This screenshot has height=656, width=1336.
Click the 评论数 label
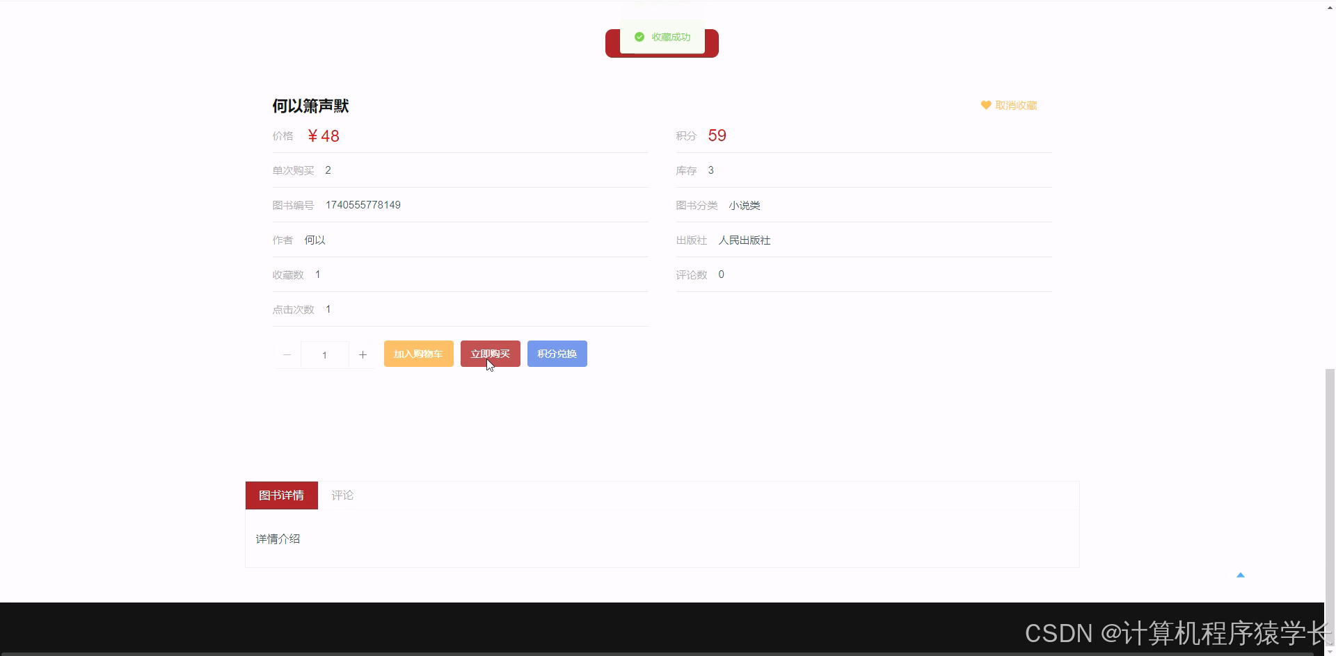click(692, 275)
